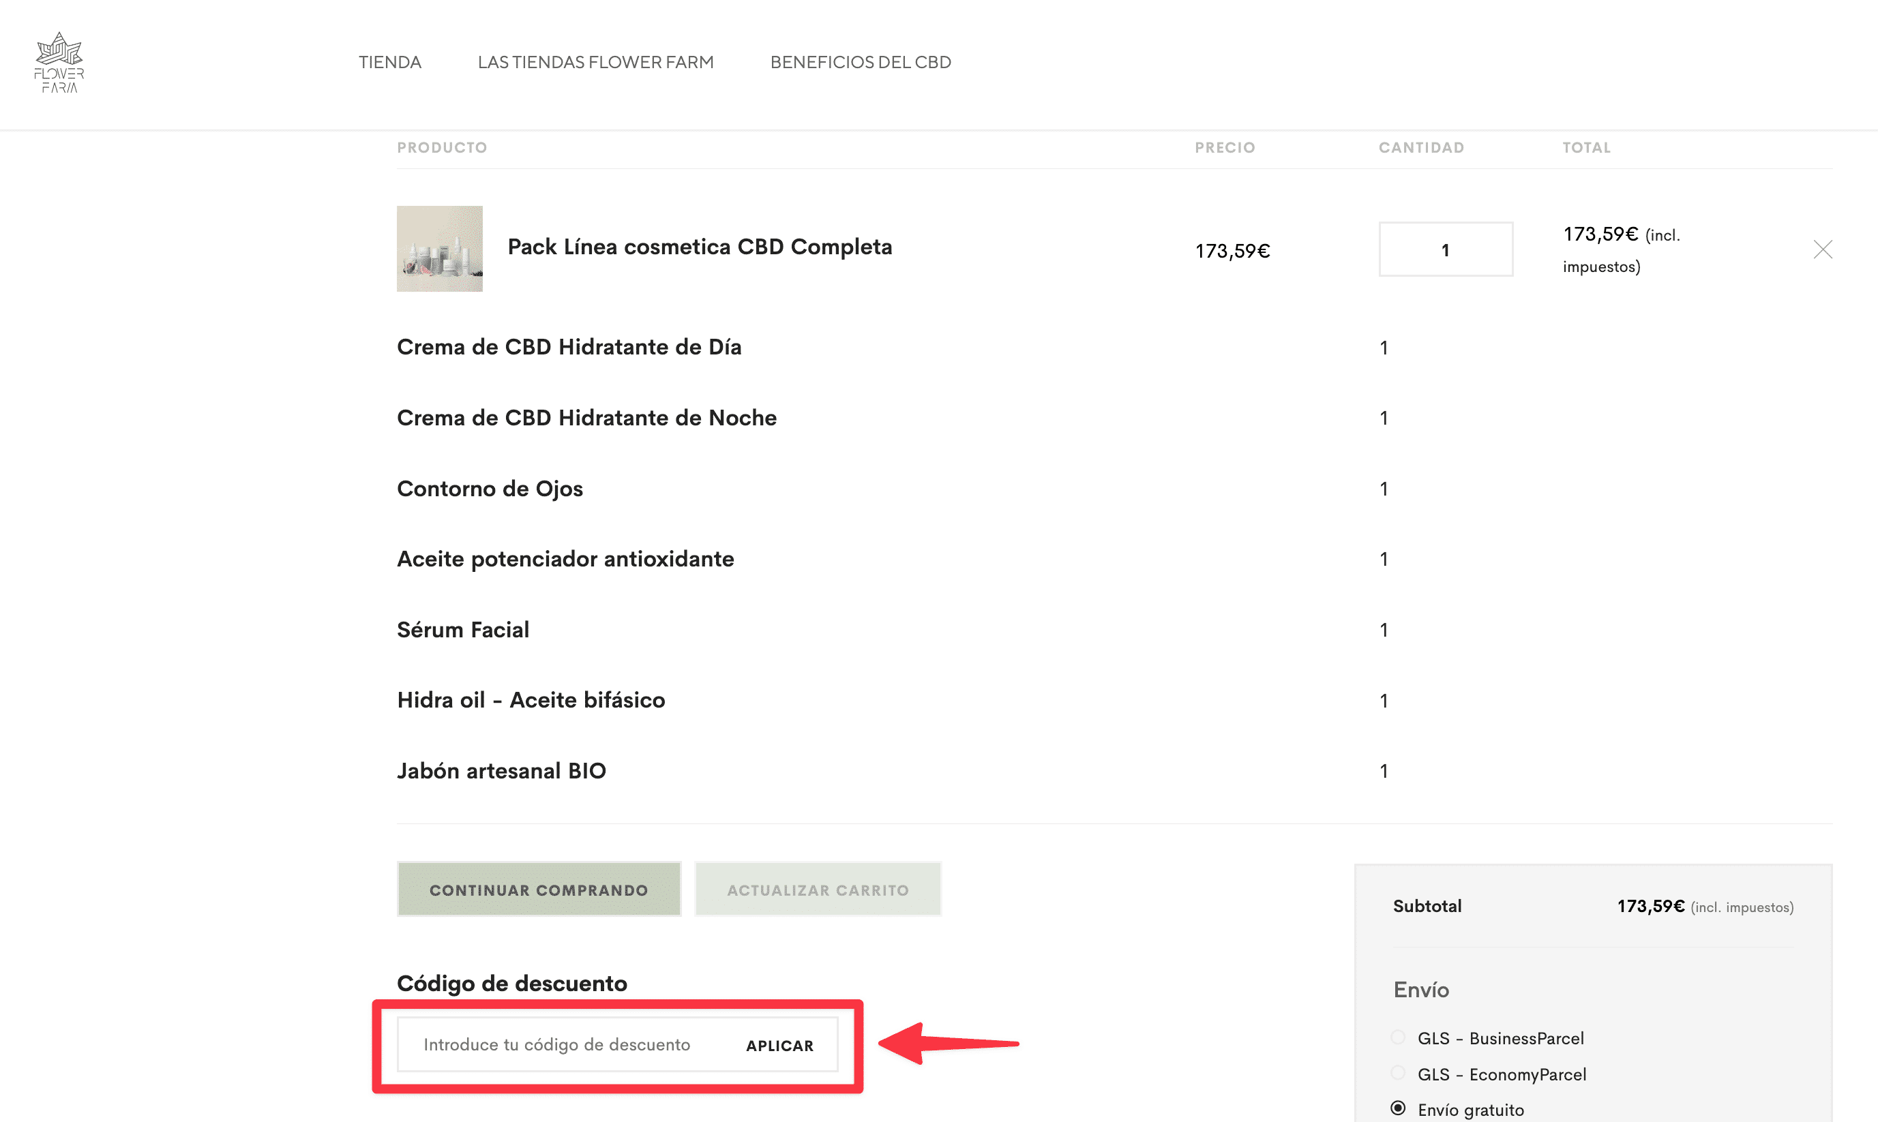Open the TIENDA menu item
Viewport: 1878px width, 1122px height.
389,62
